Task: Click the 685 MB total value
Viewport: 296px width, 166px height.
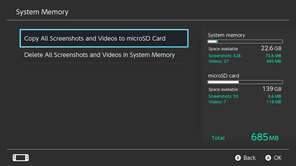Action: click(x=265, y=137)
